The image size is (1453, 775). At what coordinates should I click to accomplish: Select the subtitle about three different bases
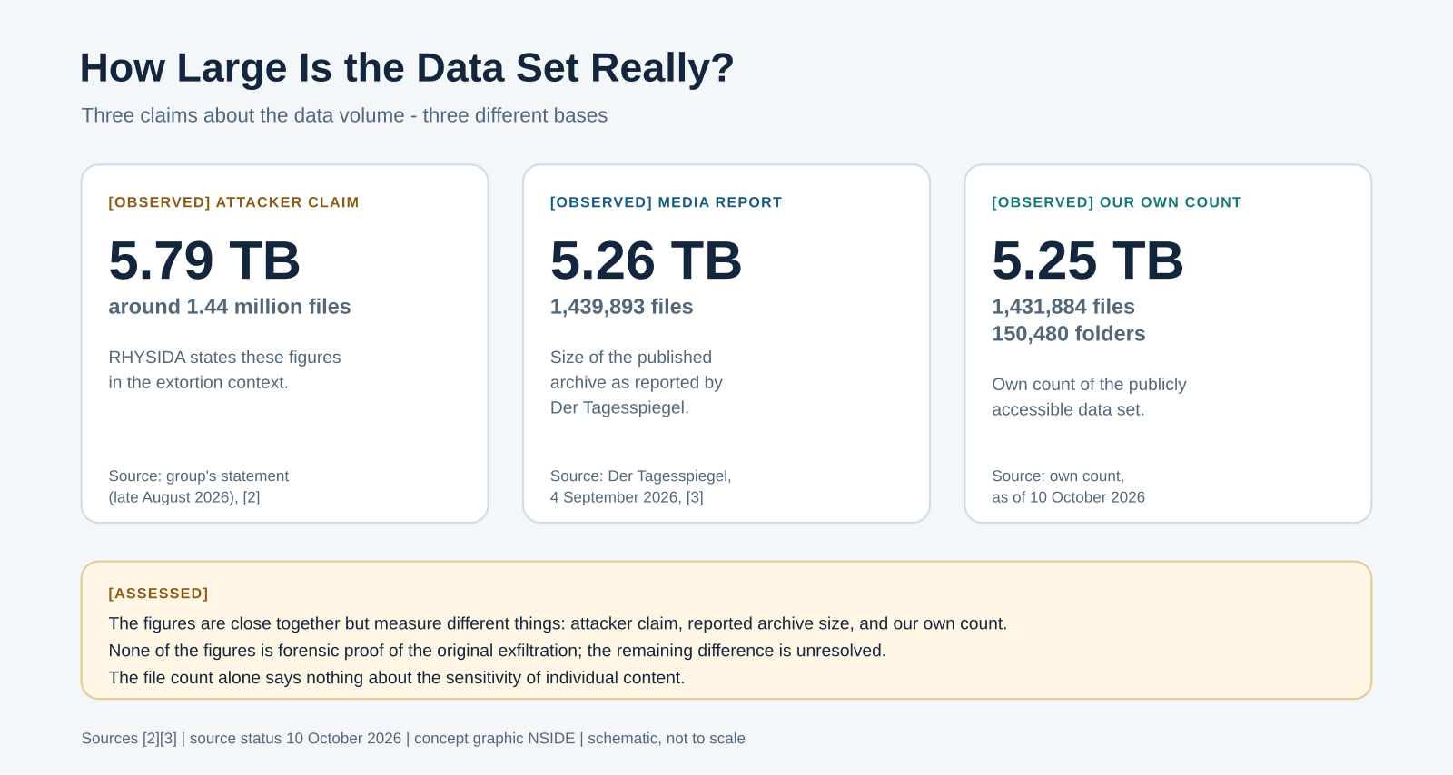coord(344,115)
